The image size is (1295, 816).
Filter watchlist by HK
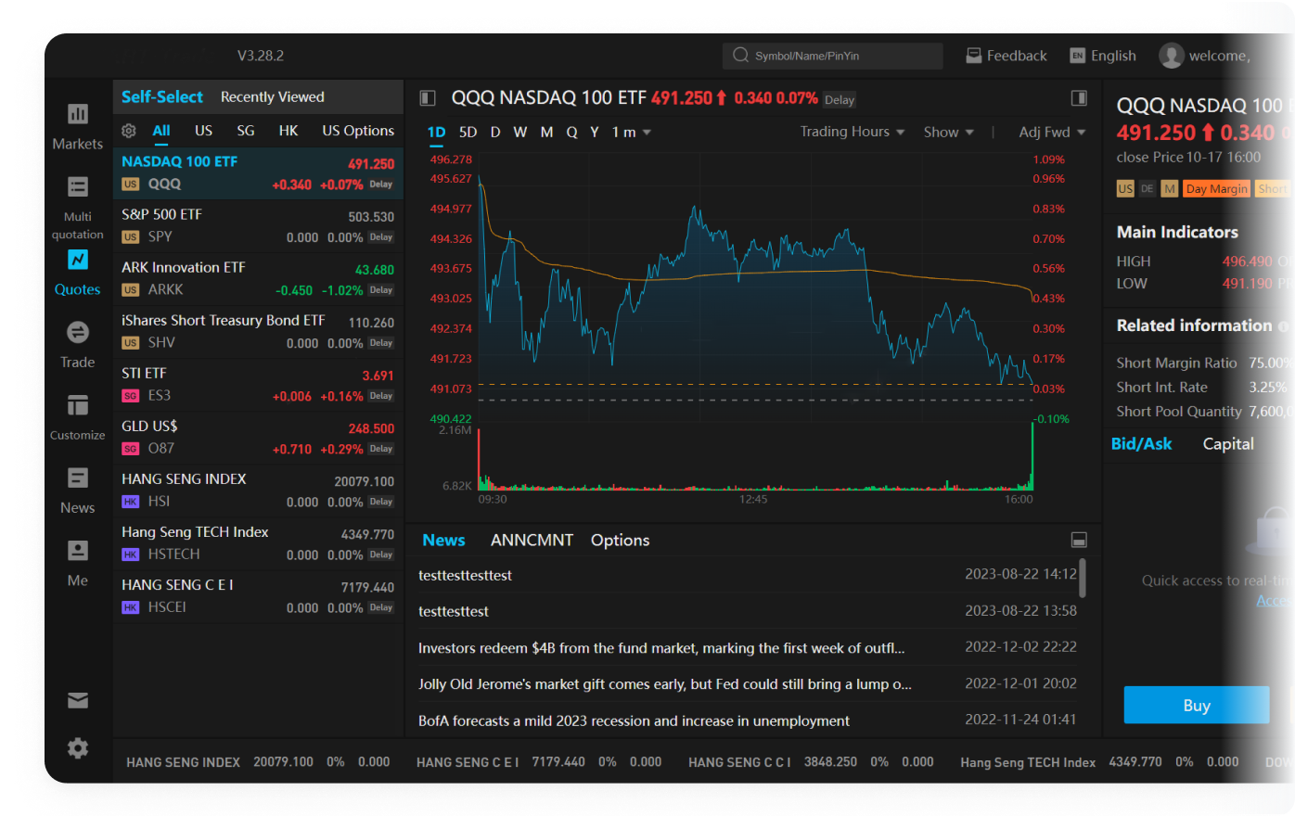(x=288, y=131)
